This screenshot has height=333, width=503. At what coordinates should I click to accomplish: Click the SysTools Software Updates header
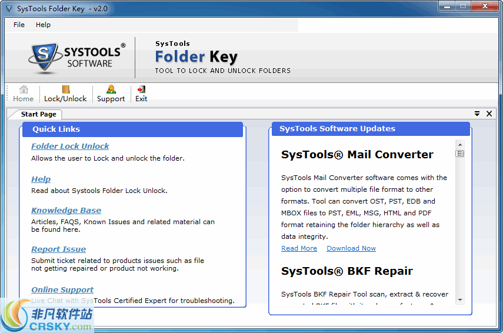371,129
